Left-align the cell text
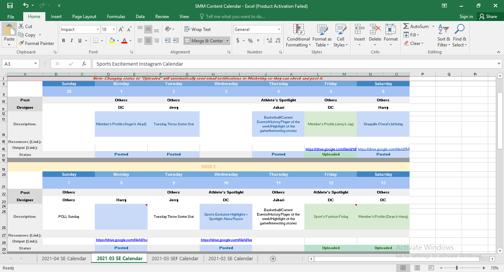 [140, 41]
